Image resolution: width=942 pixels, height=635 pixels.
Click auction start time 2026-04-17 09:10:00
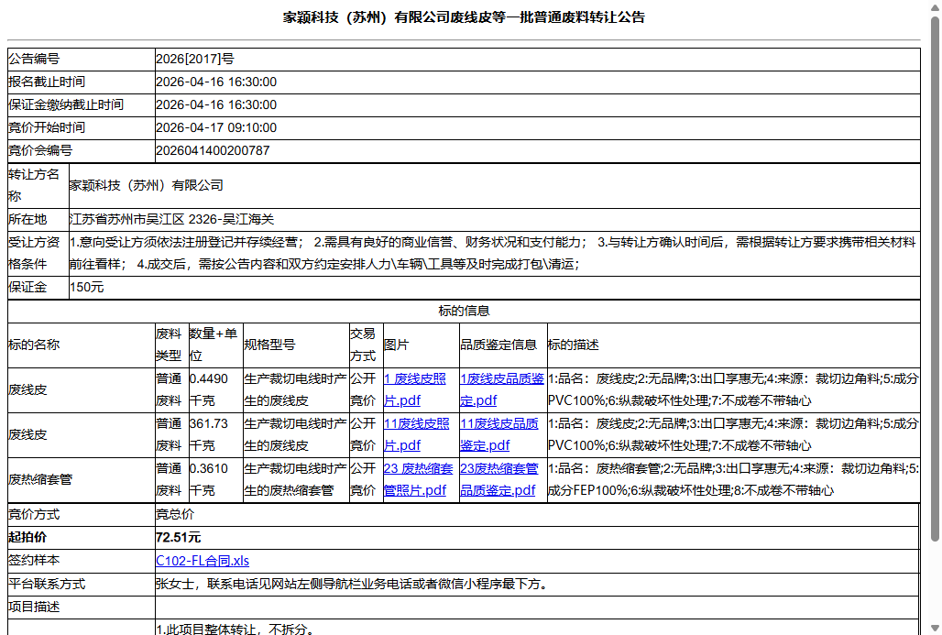216,127
